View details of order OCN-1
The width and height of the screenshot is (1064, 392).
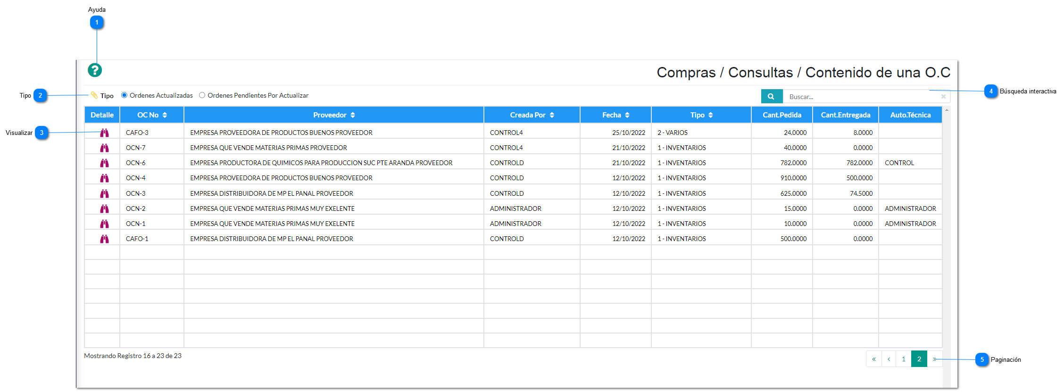point(104,224)
